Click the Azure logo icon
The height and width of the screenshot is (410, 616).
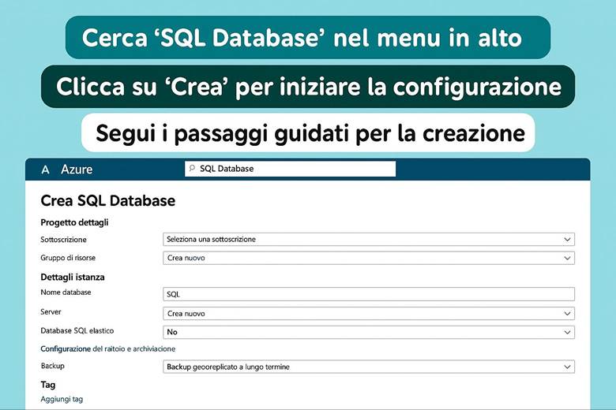(45, 170)
